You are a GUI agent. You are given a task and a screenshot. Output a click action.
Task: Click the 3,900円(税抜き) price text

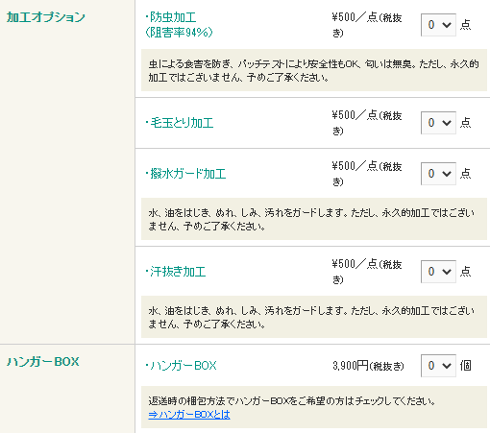point(368,366)
